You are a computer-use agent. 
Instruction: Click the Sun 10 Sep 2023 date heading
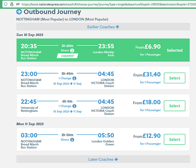pyautogui.click(x=30, y=35)
